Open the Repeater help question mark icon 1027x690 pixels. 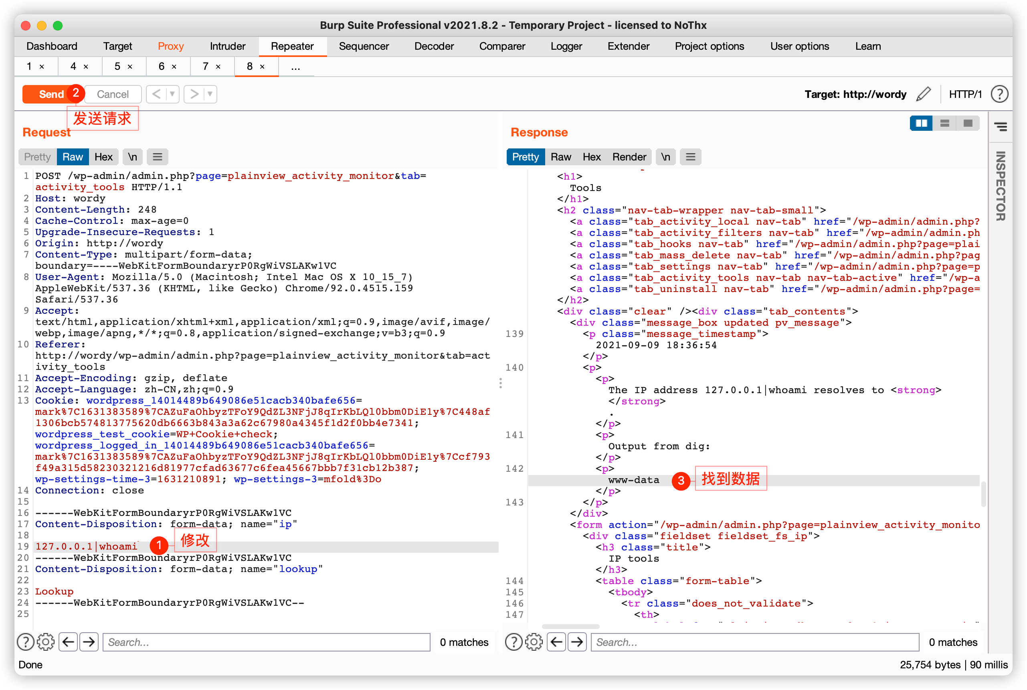(x=999, y=94)
